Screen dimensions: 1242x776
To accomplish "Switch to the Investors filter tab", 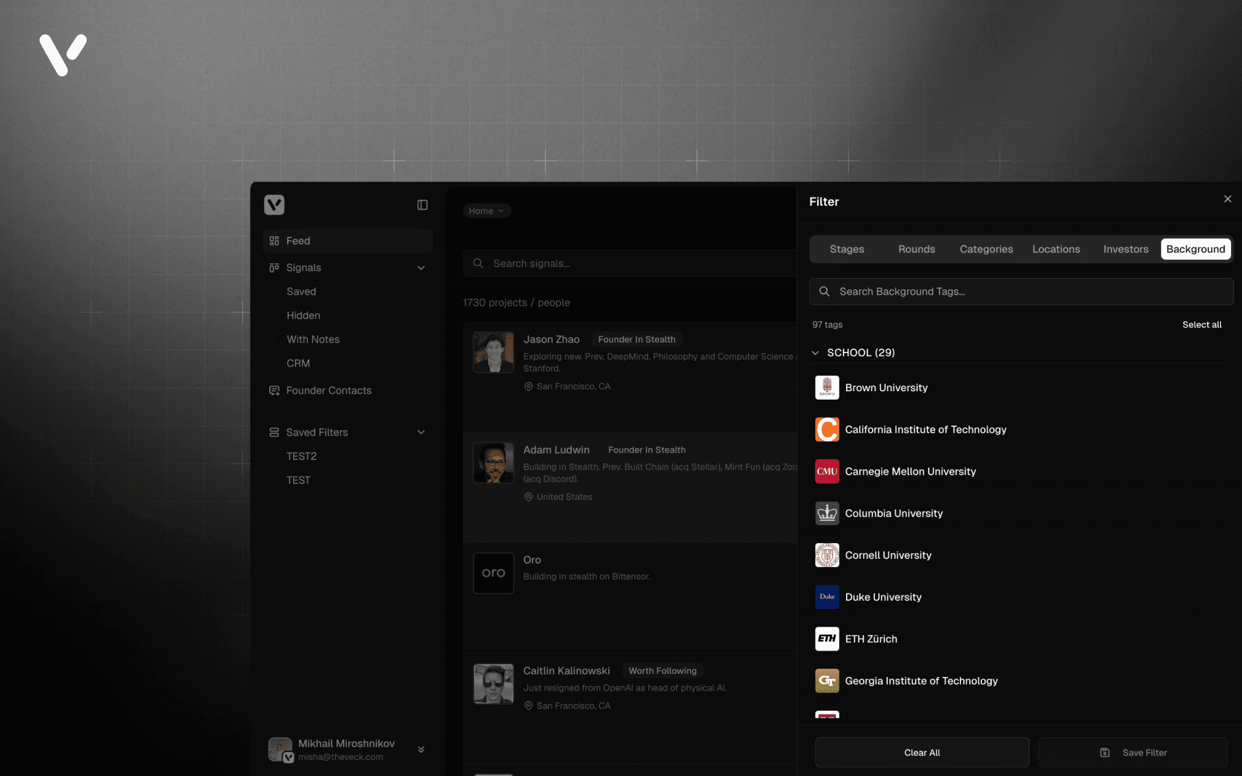I will [x=1126, y=249].
